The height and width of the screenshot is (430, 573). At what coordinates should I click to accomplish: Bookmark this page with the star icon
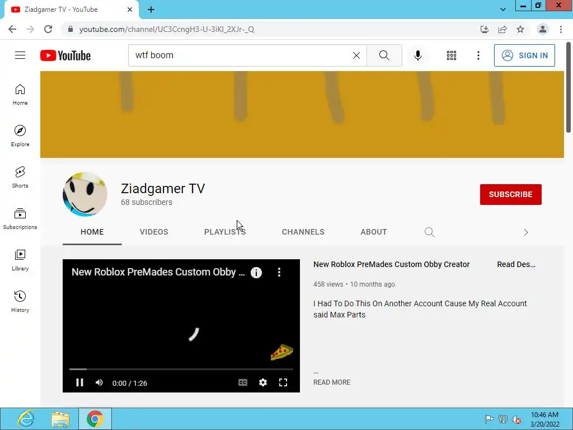(x=520, y=29)
